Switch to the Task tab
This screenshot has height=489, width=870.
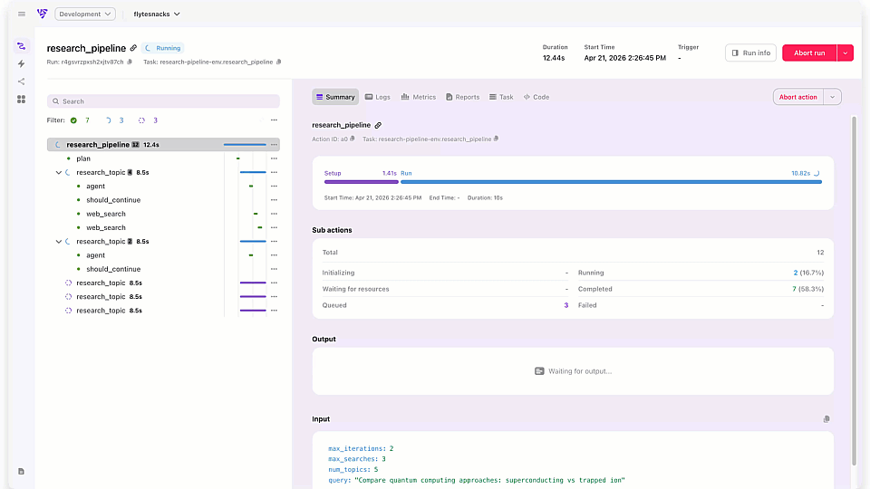click(501, 97)
